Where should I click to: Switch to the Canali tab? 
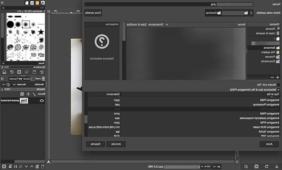(x=26, y=79)
